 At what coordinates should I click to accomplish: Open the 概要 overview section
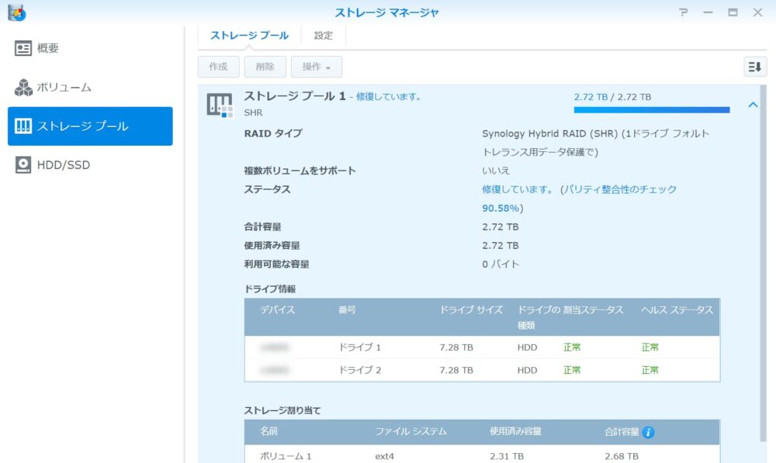click(90, 48)
